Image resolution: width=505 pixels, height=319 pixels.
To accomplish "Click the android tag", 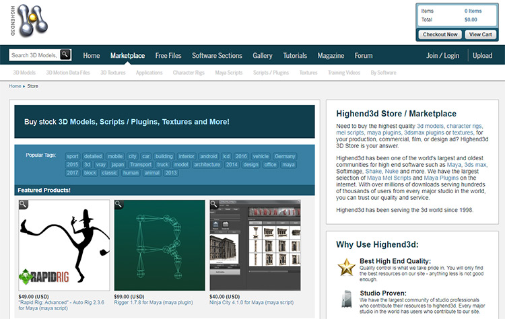I will [208, 156].
